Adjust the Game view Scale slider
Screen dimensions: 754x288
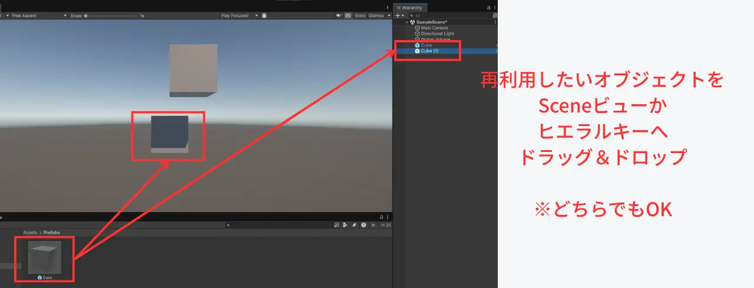[x=110, y=15]
